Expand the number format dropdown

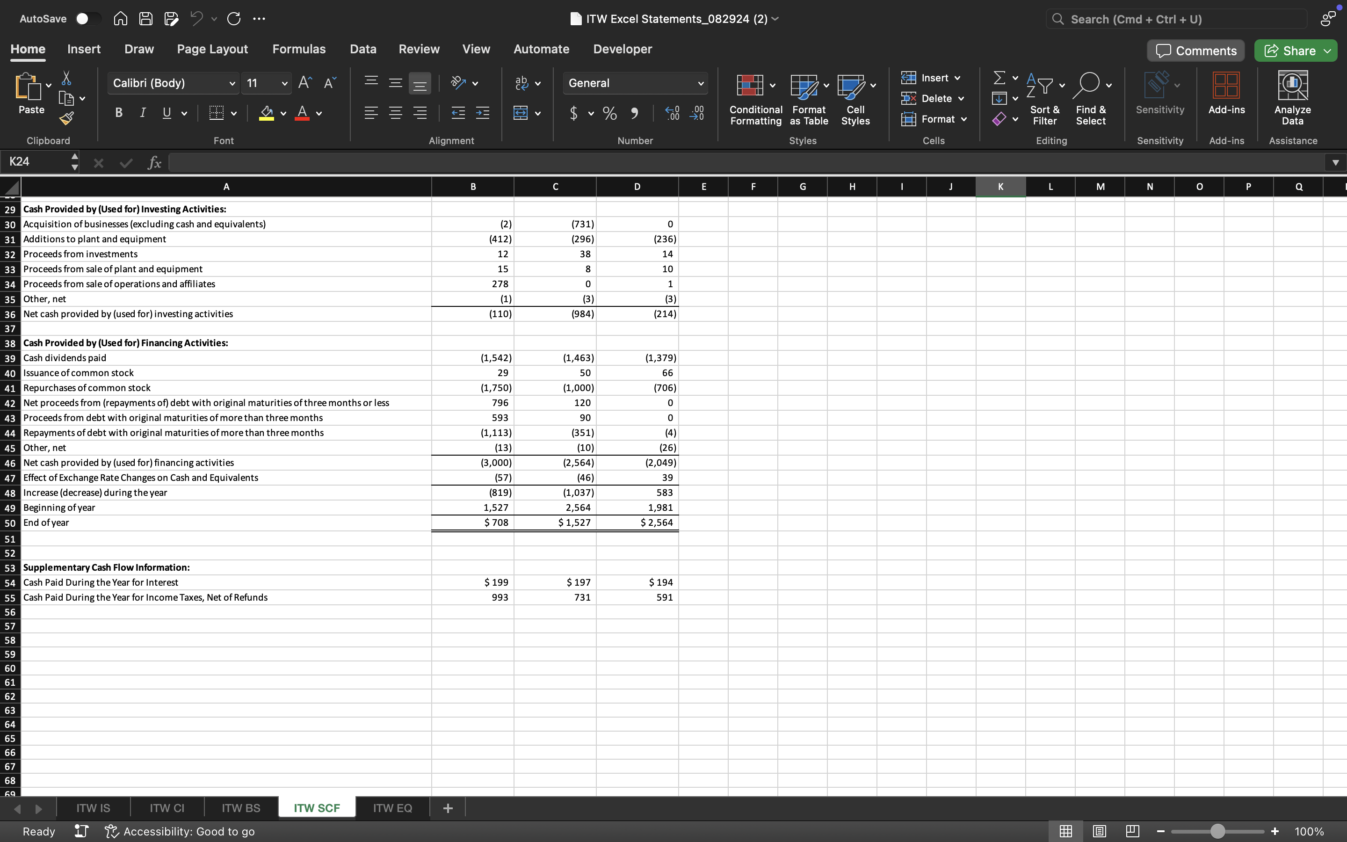click(x=700, y=82)
